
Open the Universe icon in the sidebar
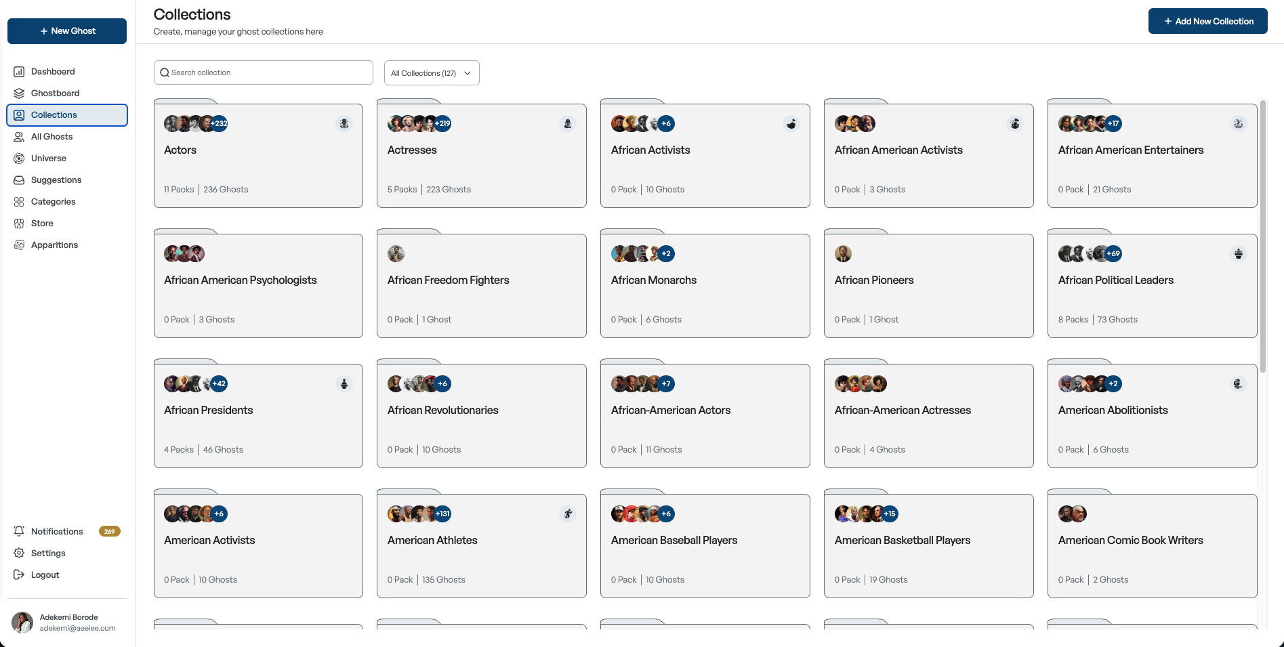[19, 159]
